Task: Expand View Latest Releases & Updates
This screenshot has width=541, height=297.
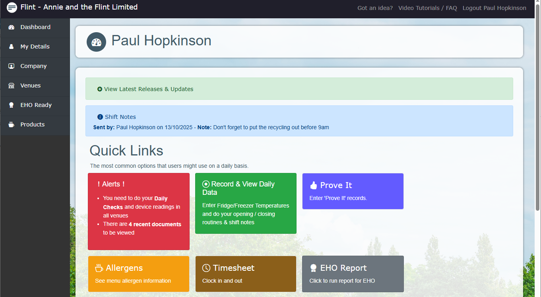Action: click(x=145, y=89)
